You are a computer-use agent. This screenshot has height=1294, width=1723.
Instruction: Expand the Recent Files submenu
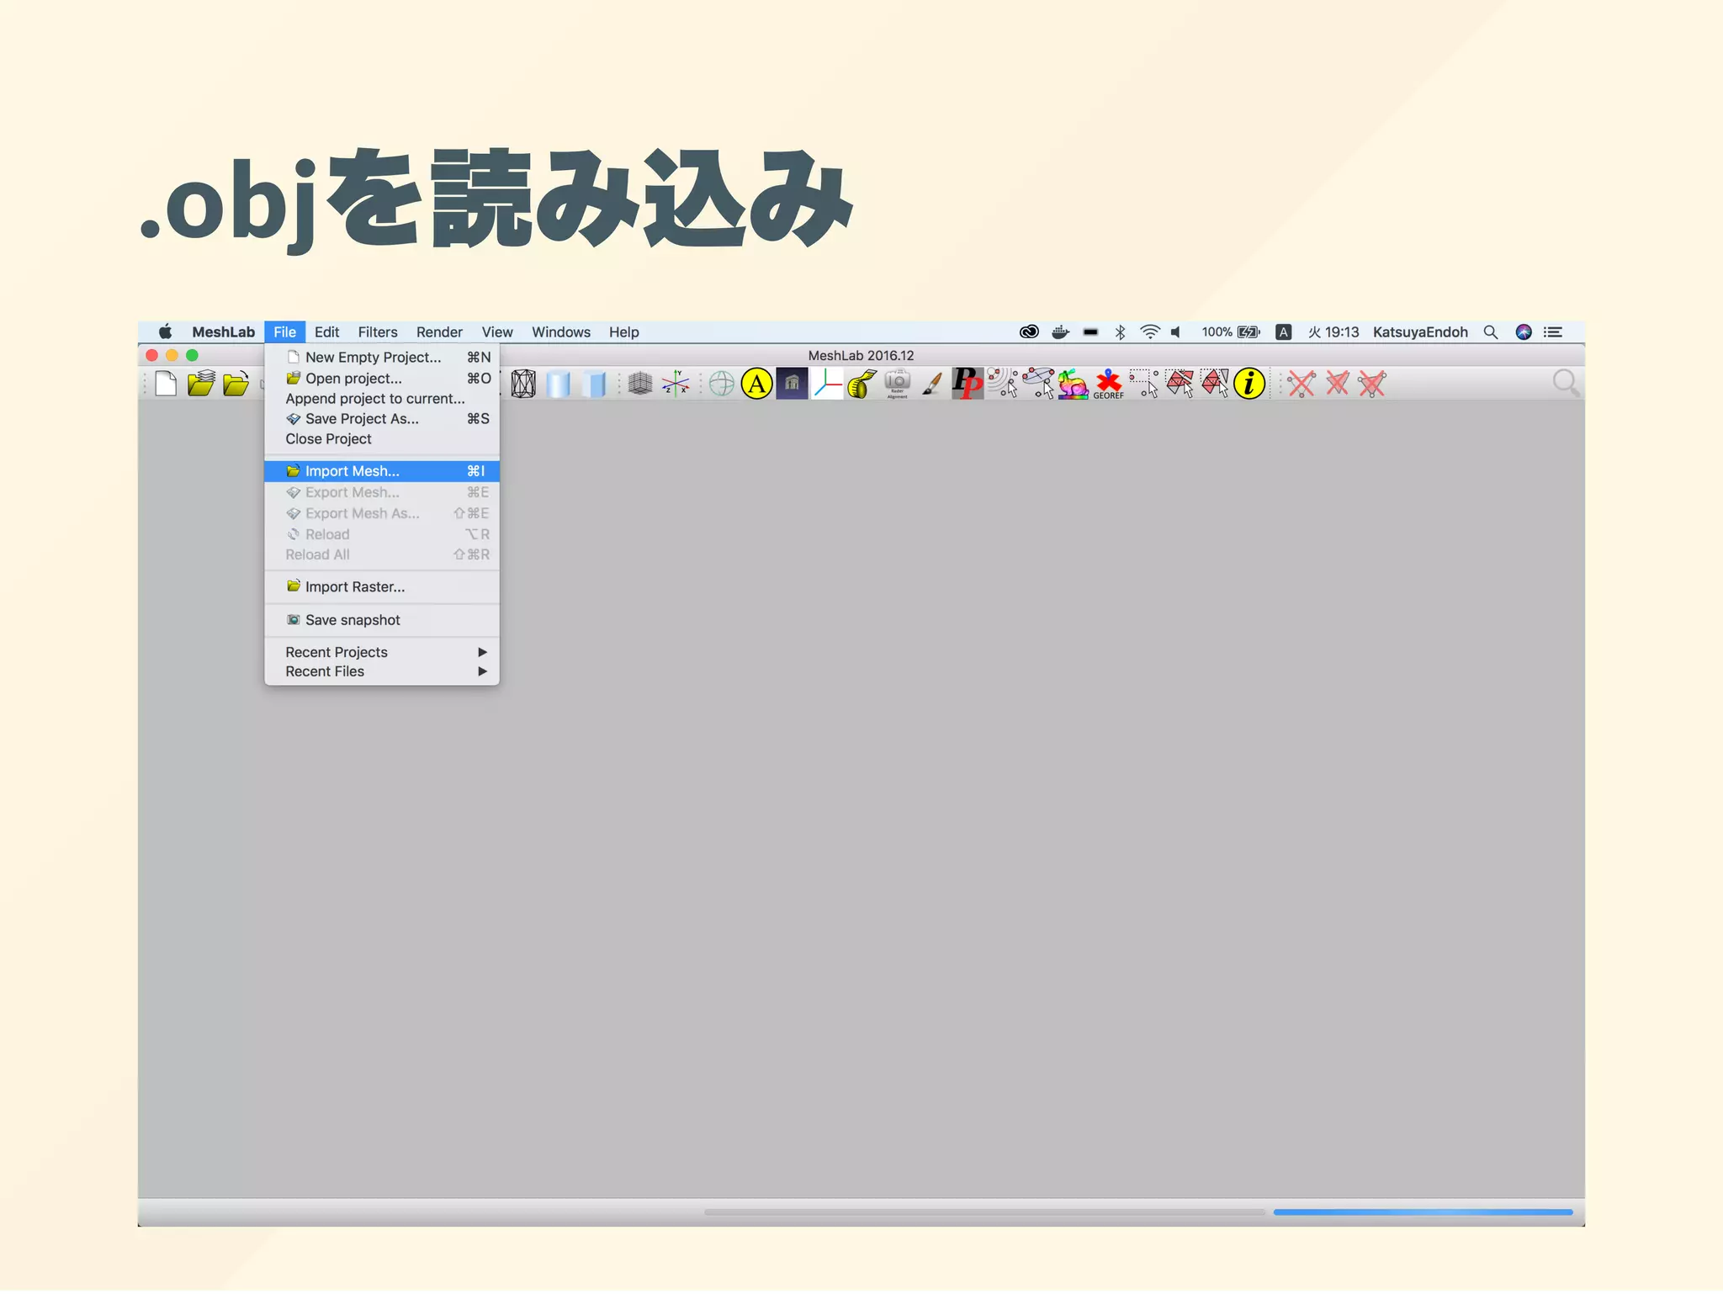382,671
